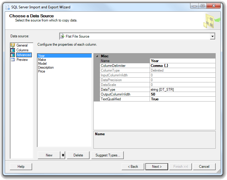Select the OutputColumnWidth property label

[115, 94]
